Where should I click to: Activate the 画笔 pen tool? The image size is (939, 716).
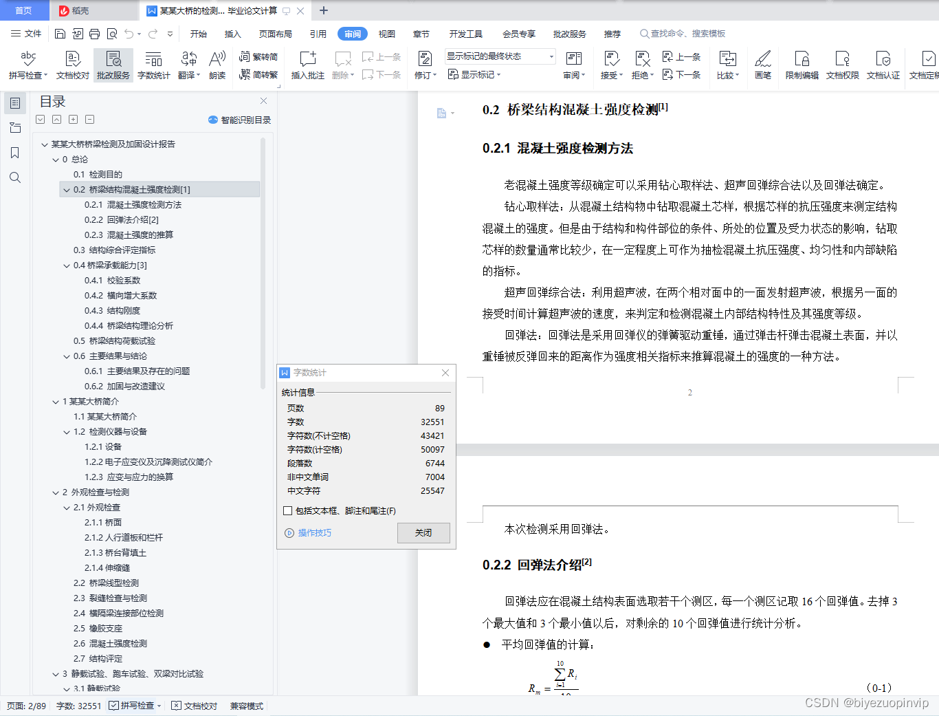(x=763, y=65)
